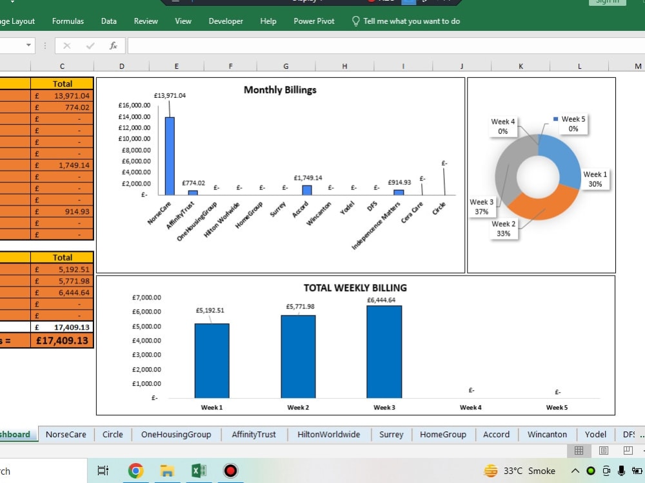
Task: Switch to the AffinityTrust sheet tab
Action: tap(253, 435)
